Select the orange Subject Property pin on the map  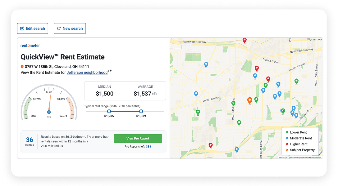tap(250, 100)
